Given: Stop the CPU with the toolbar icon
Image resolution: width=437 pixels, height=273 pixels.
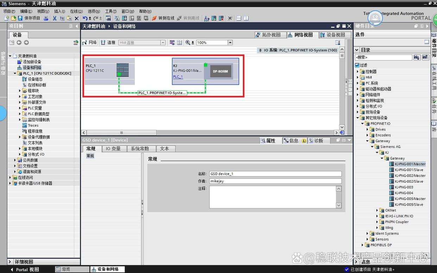Looking at the screenshot, I should tap(221, 18).
